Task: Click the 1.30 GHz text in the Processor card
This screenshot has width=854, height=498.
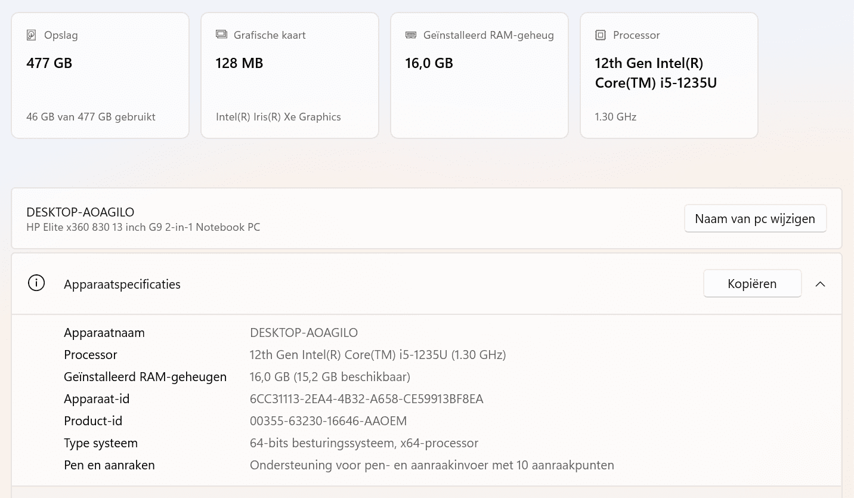Action: click(x=615, y=117)
